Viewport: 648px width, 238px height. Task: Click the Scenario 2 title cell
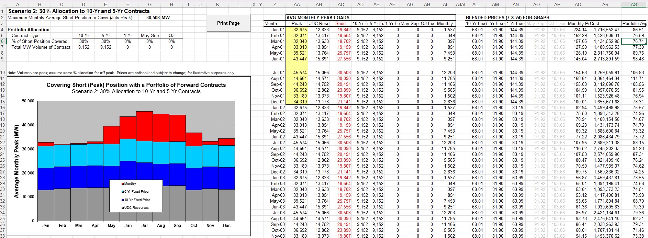79,11
